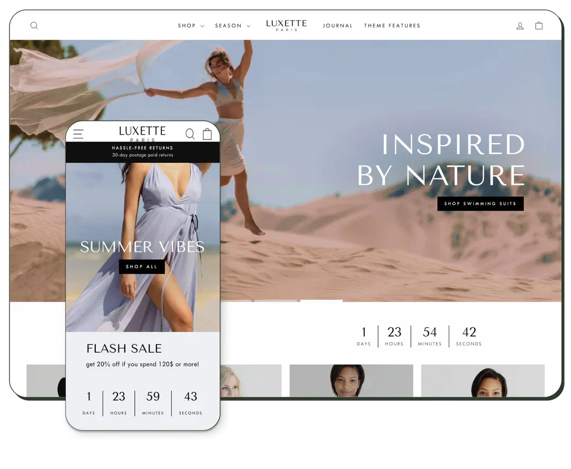Open the shopping cart icon in desktop header
This screenshot has width=571, height=469.
[x=539, y=25]
